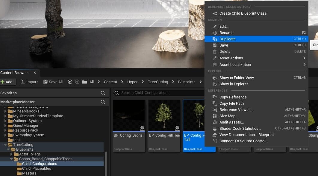Expand the ActorFoliage folder
Image resolution: width=318 pixels, height=176 pixels.
coord(11,154)
